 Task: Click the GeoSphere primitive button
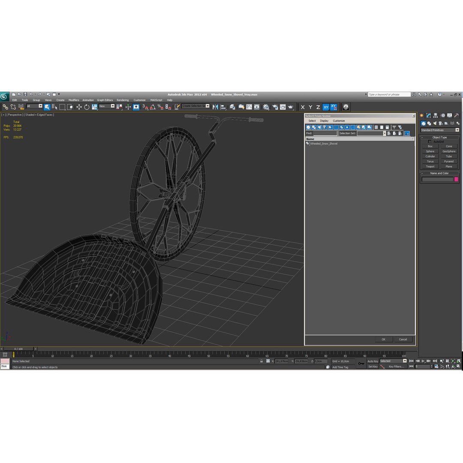coord(449,151)
